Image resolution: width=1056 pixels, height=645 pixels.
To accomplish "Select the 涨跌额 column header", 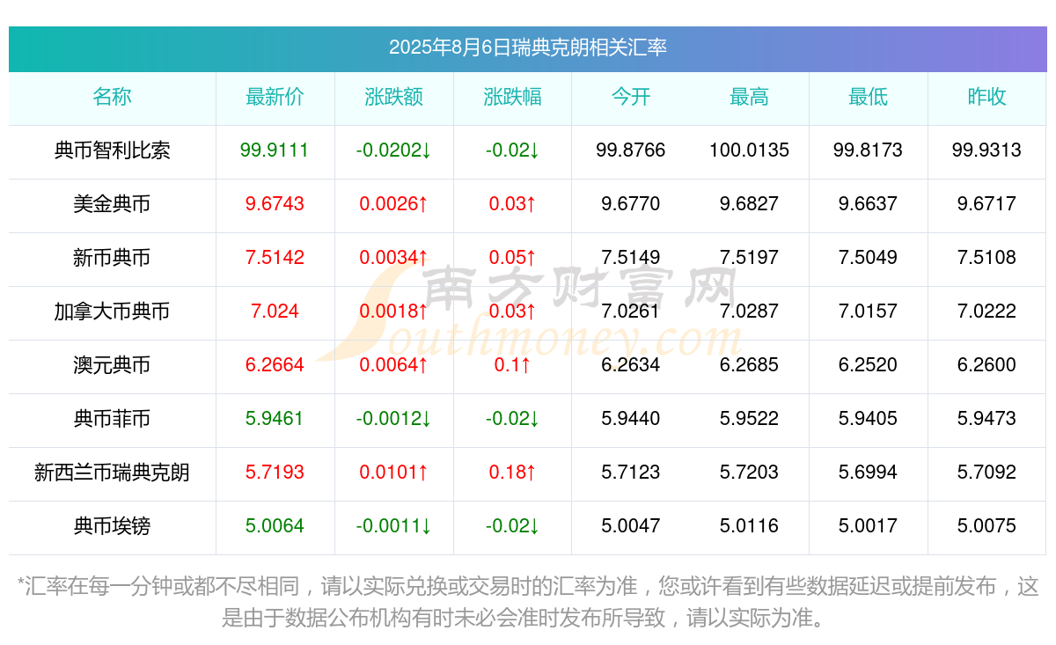I will coord(393,97).
